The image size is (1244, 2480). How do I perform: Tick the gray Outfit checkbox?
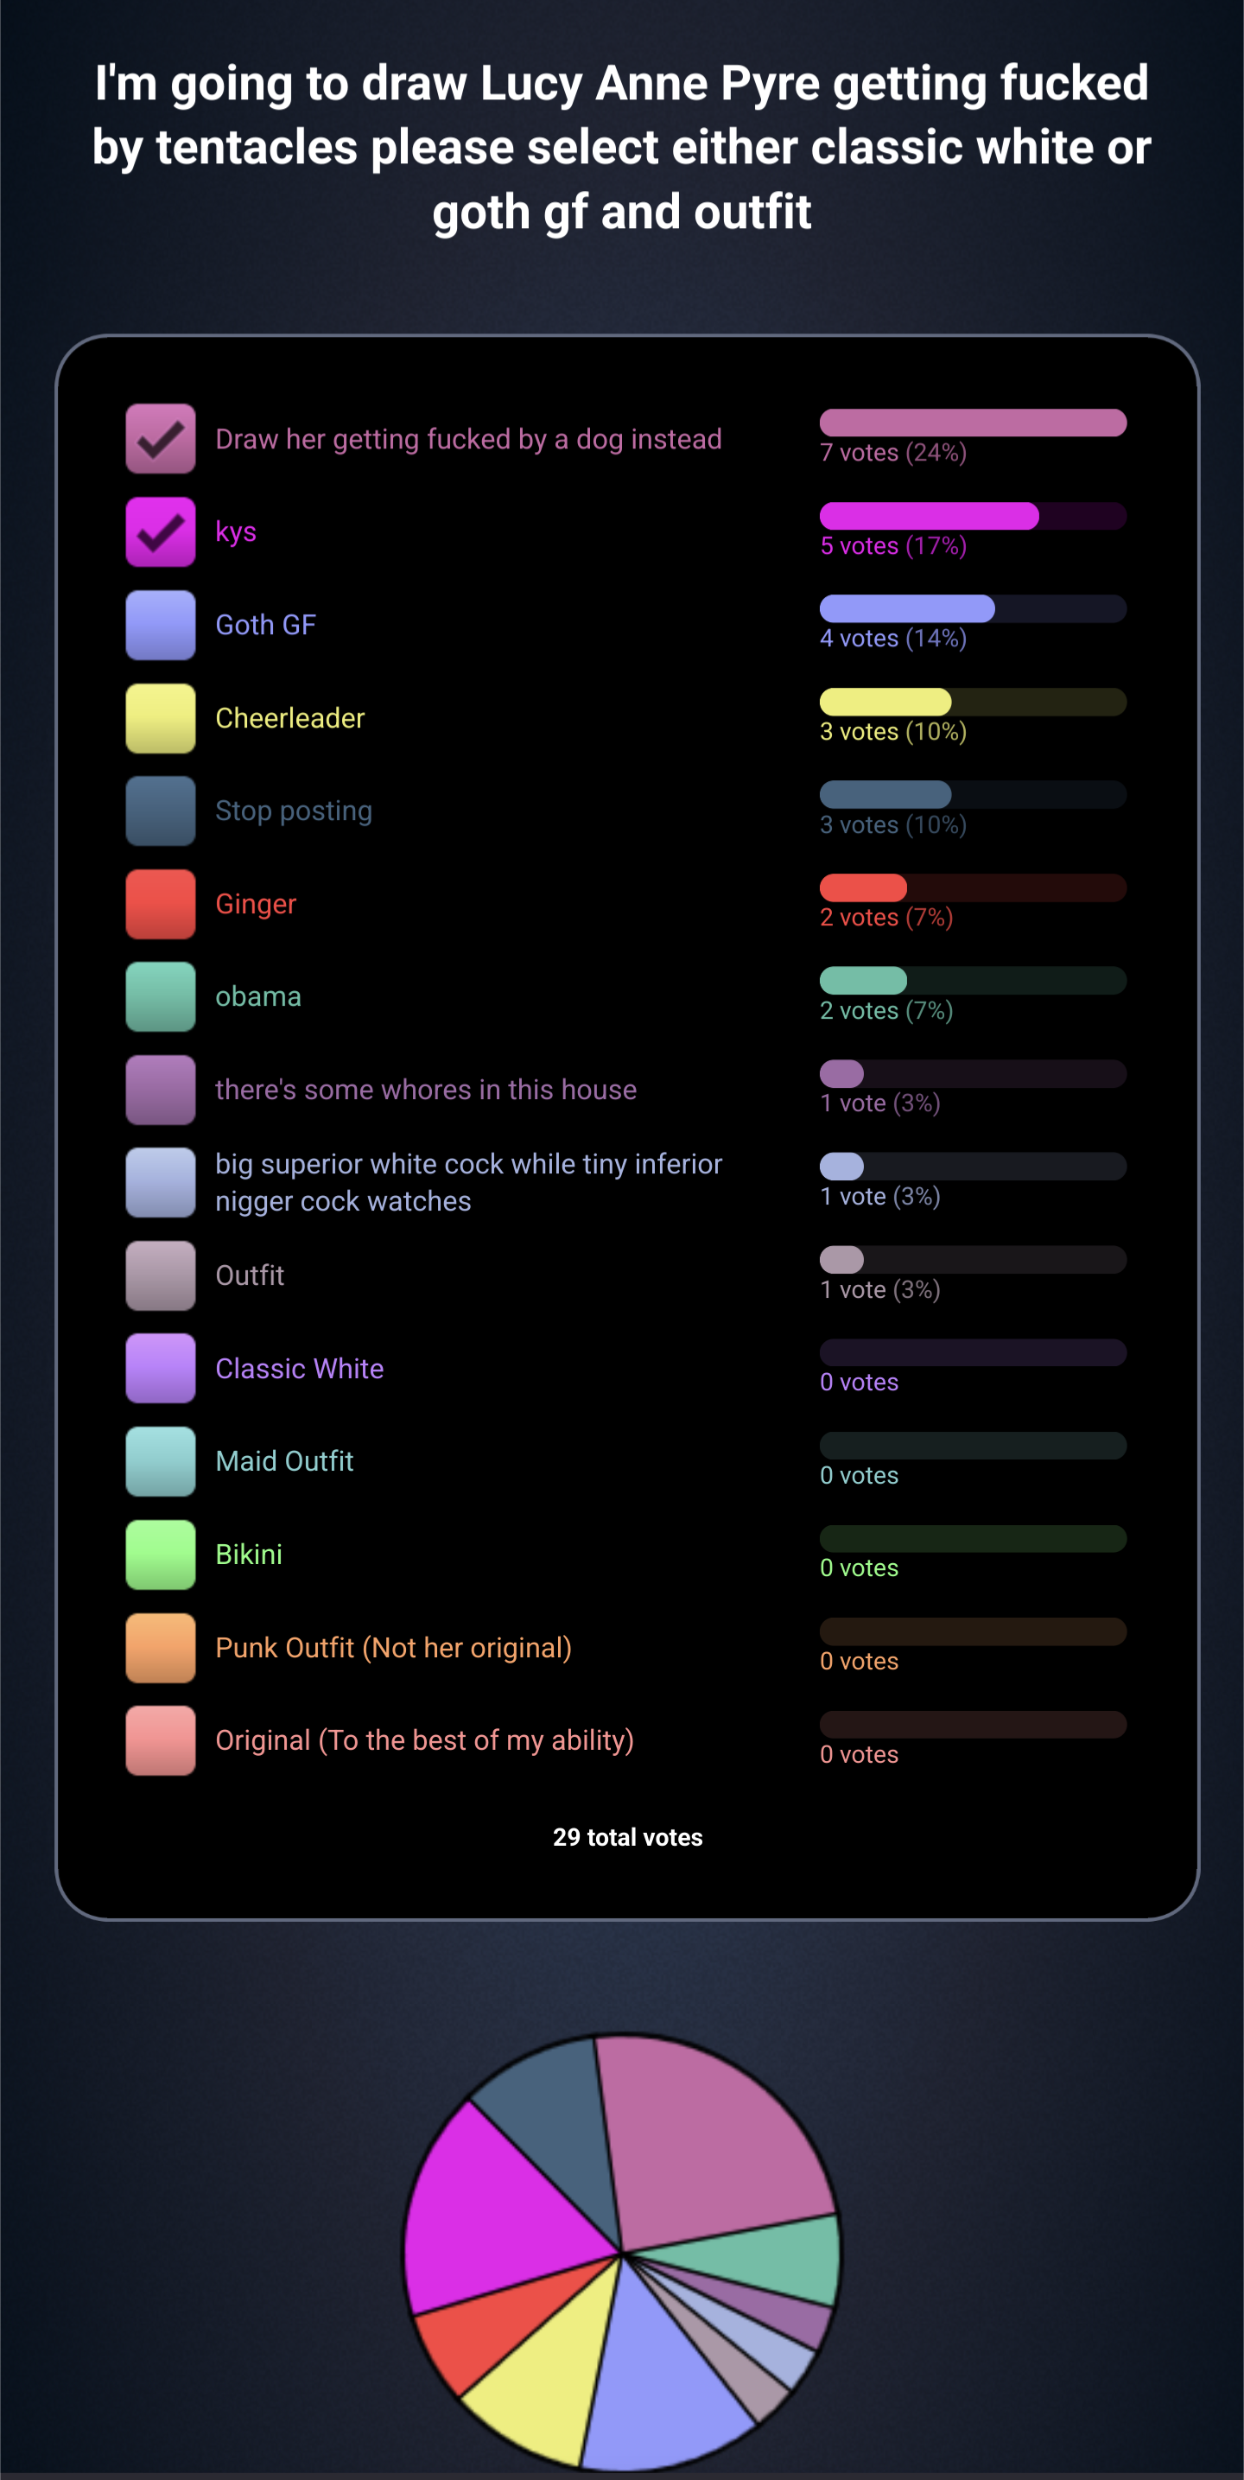161,1275
